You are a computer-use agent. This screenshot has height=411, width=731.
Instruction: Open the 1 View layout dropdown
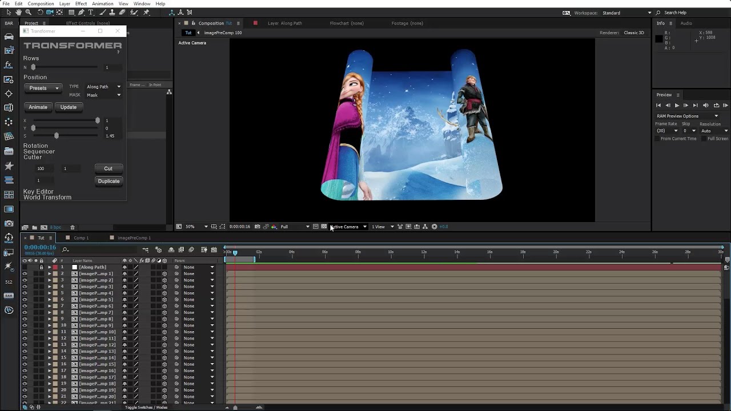[x=383, y=227]
